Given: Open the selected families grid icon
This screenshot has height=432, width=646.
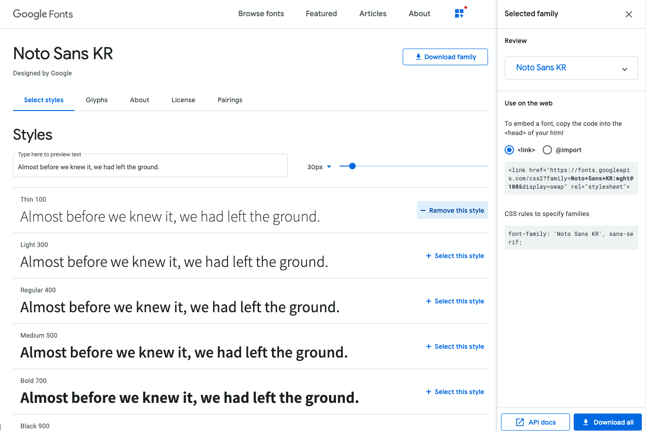Looking at the screenshot, I should [459, 13].
